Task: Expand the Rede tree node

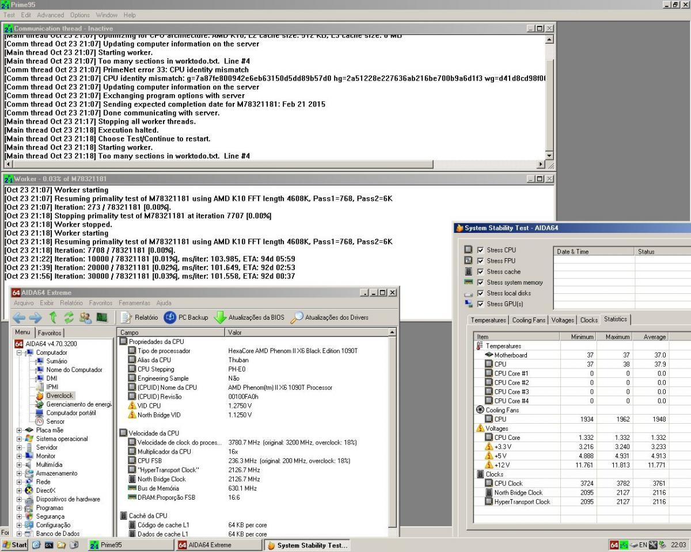Action: (20, 482)
